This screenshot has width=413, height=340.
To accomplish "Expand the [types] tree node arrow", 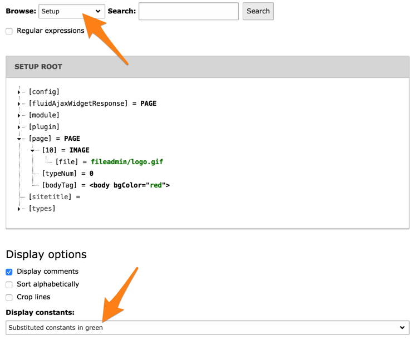I will coord(19,209).
